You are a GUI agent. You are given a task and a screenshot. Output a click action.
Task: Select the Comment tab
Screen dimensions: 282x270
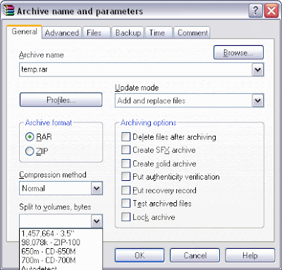point(192,33)
